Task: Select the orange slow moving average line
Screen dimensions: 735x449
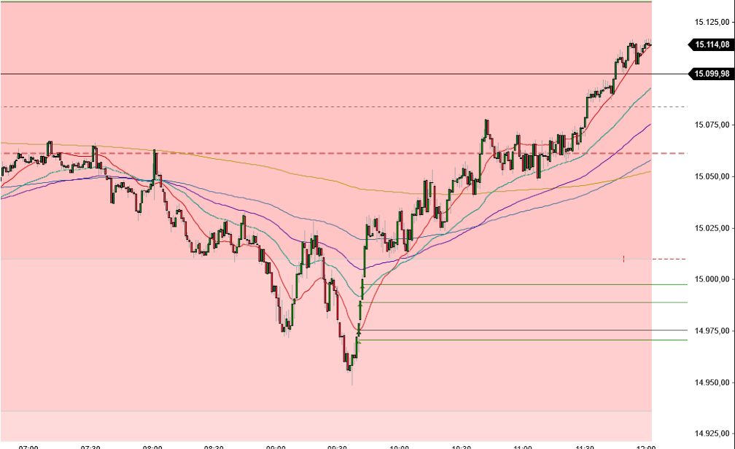Action: pyautogui.click(x=328, y=179)
